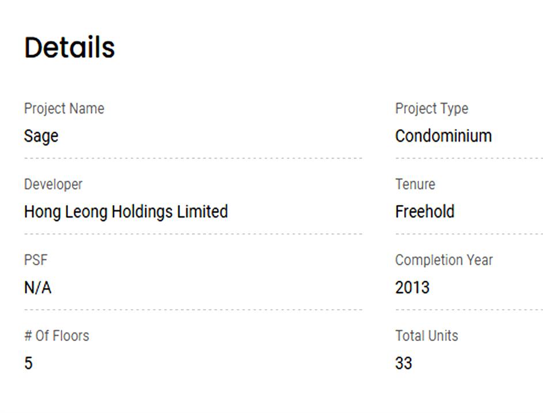Image resolution: width=543 pixels, height=413 pixels.
Task: Select the Condominium value
Action: [x=443, y=136]
